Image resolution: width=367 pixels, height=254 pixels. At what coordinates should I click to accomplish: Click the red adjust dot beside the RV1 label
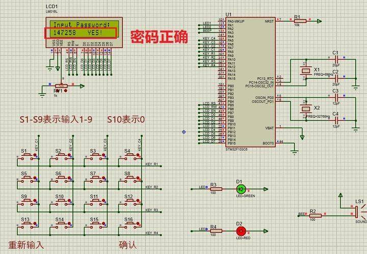click(66, 91)
